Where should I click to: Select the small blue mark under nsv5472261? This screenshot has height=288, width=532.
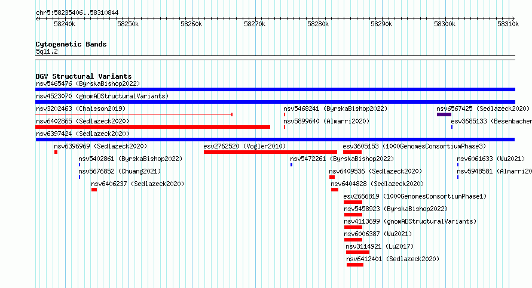coord(292,165)
